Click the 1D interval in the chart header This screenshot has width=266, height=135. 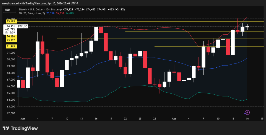click(x=48, y=9)
